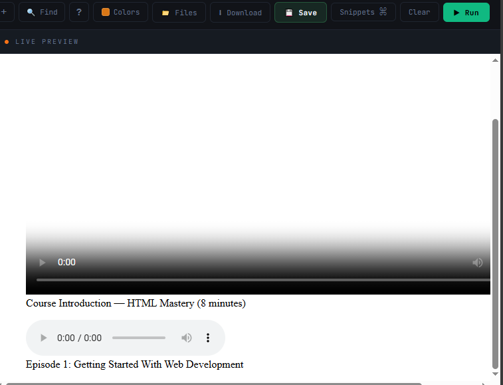Play the course introduction video
Screen dimensions: 503x385
(x=42, y=263)
